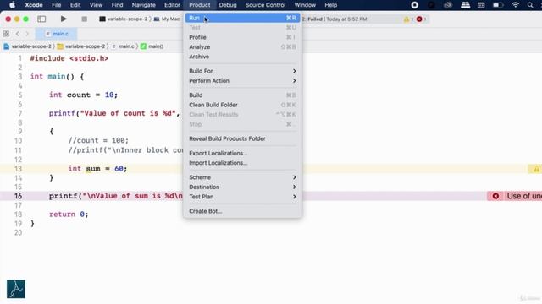Choose Archive in the Product menu
The image size is (542, 304).
tap(242, 57)
